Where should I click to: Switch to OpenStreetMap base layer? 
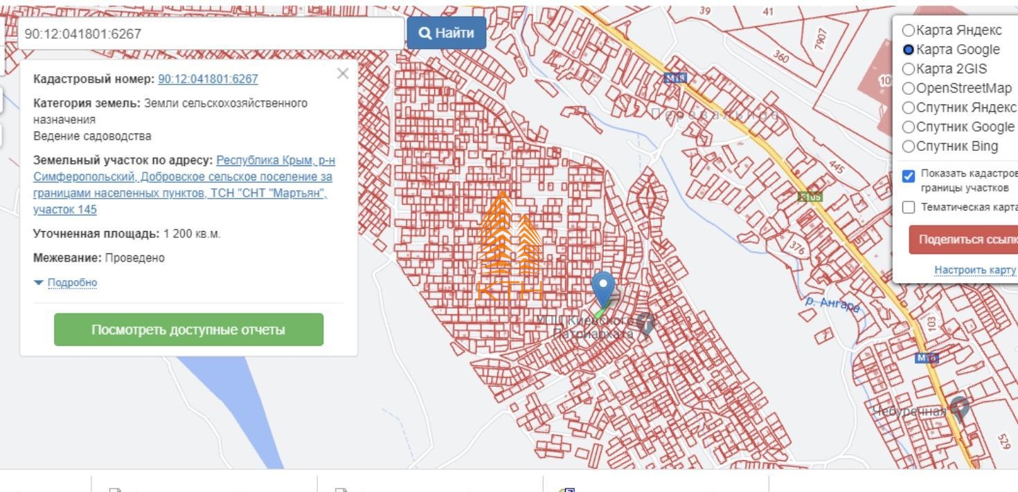coord(908,89)
